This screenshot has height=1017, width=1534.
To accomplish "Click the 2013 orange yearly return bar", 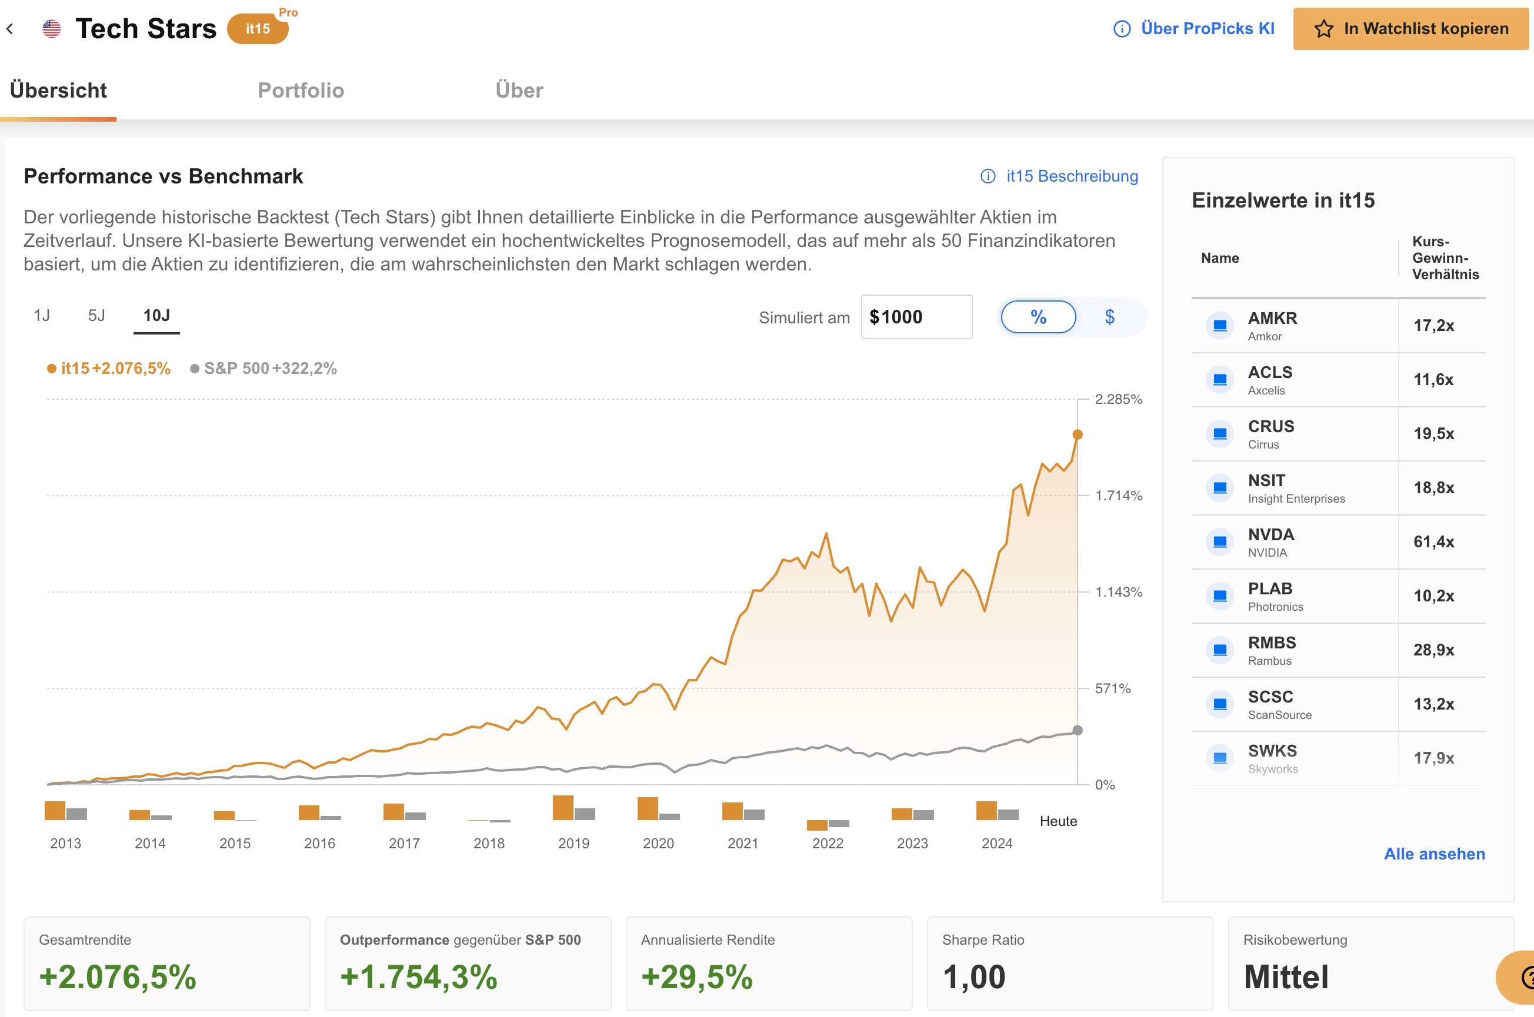I will pos(55,811).
